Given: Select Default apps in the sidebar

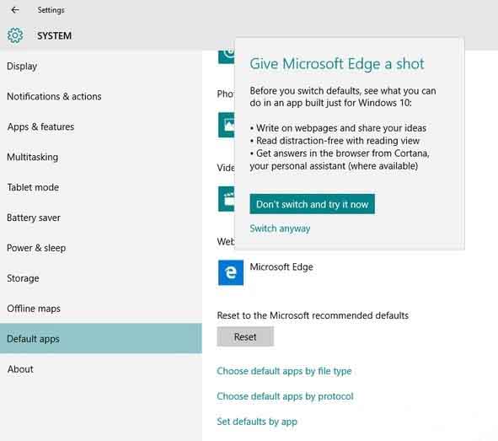Looking at the screenshot, I should [x=100, y=339].
